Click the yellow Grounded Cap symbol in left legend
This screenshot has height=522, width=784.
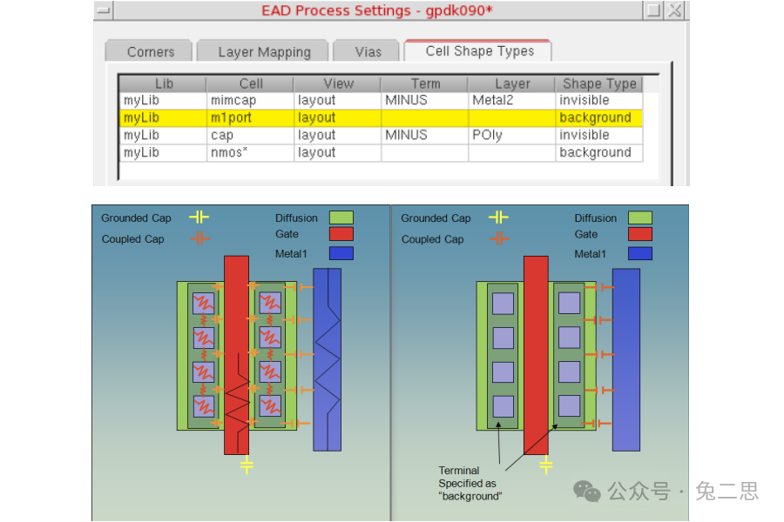pos(199,217)
